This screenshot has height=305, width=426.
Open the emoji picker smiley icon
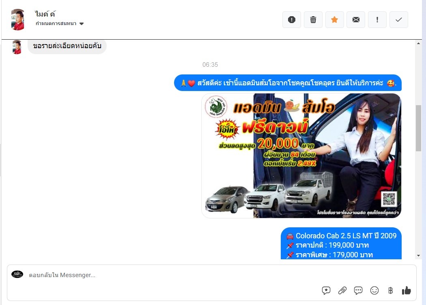(374, 291)
